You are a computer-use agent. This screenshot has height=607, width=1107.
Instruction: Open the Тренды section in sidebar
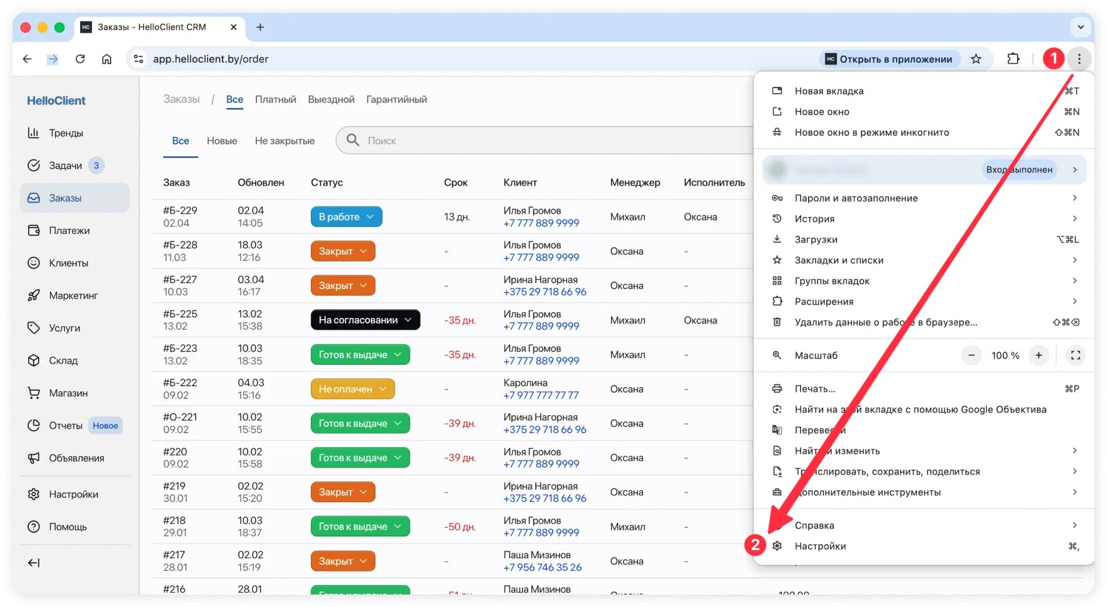pos(66,133)
